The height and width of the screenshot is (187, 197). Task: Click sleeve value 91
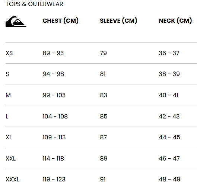point(103,179)
